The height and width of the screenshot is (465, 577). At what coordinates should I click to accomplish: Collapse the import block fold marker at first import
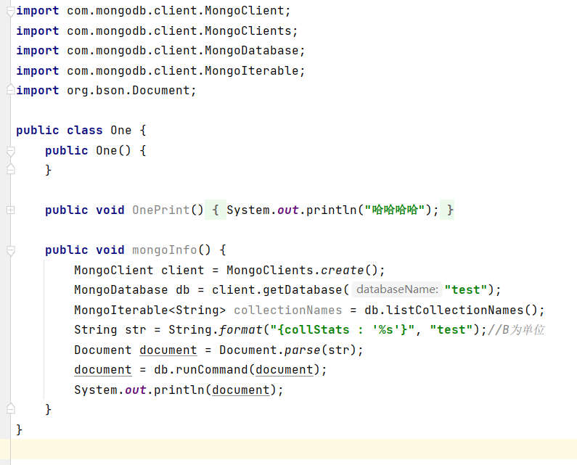pos(11,12)
